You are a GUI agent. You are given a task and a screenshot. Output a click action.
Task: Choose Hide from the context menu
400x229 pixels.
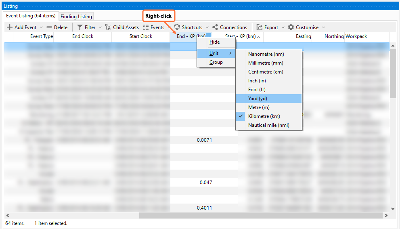pyautogui.click(x=215, y=42)
